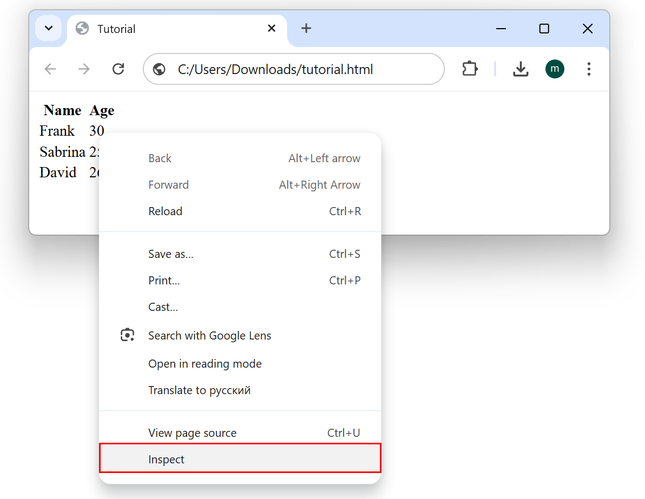Expand the tab search dropdown arrow
The width and height of the screenshot is (645, 499).
pyautogui.click(x=48, y=29)
